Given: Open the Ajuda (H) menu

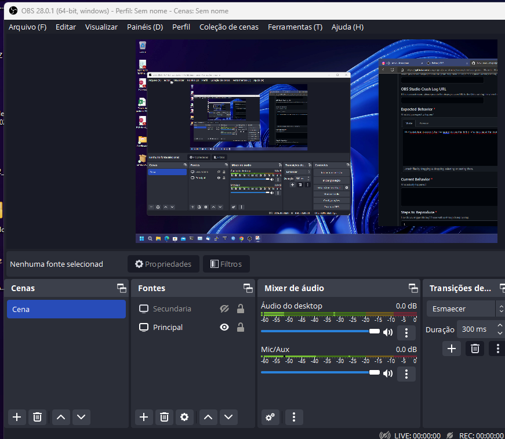Looking at the screenshot, I should pyautogui.click(x=347, y=27).
